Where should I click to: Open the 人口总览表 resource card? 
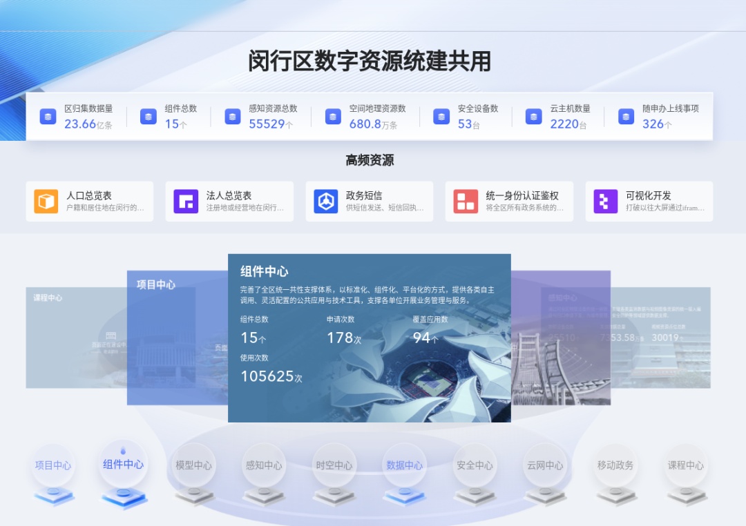[89, 201]
